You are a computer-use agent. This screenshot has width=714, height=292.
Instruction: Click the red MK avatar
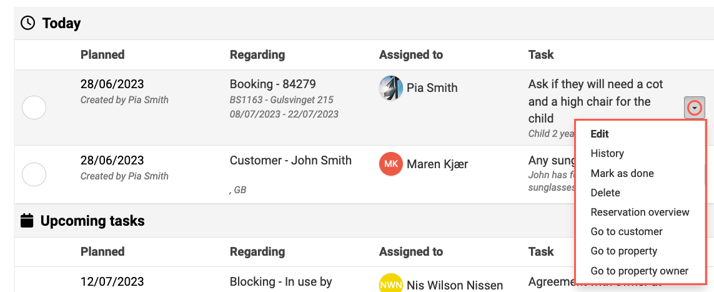pyautogui.click(x=390, y=164)
